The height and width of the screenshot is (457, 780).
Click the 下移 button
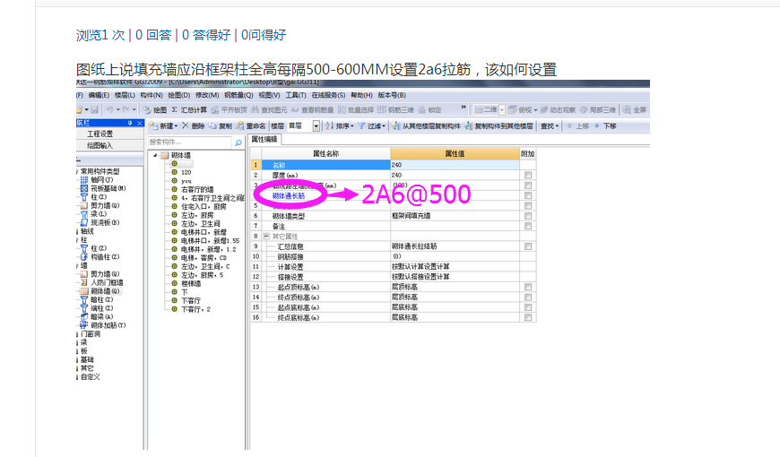[x=605, y=125]
